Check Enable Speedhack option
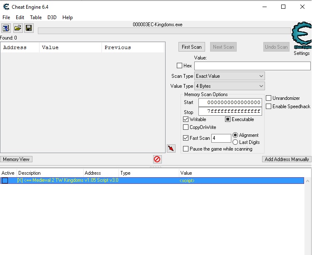The height and width of the screenshot is (255, 312). tap(268, 106)
